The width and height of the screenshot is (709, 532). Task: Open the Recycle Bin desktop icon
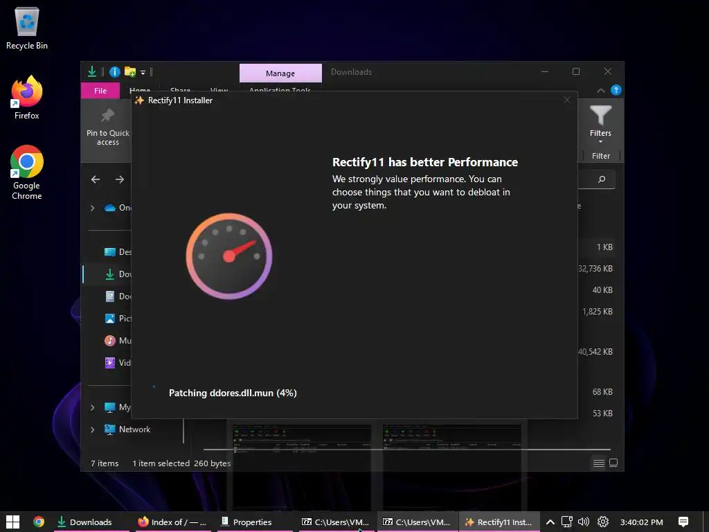[x=27, y=28]
